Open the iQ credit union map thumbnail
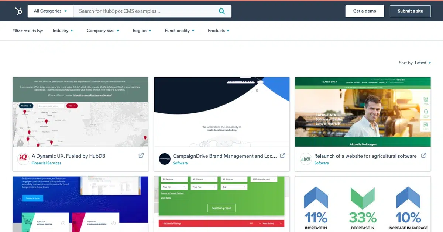The height and width of the screenshot is (232, 443). pyautogui.click(x=80, y=112)
